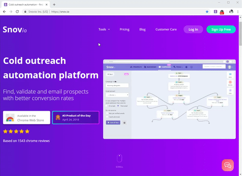Screen dimensions: 242x176
Task: Close the Cold outreach automation tab
Action: 46,4
